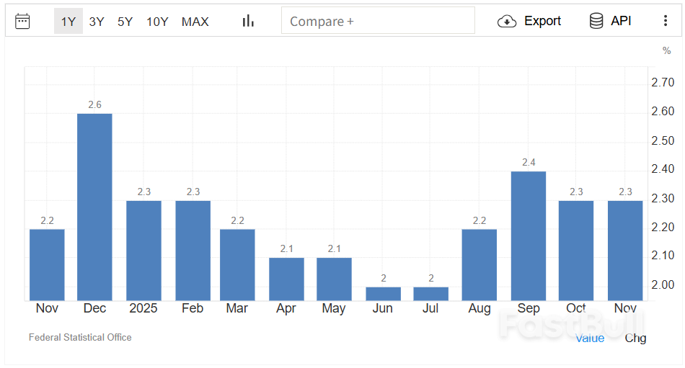
Task: Open the chart type bar icon
Action: point(248,20)
